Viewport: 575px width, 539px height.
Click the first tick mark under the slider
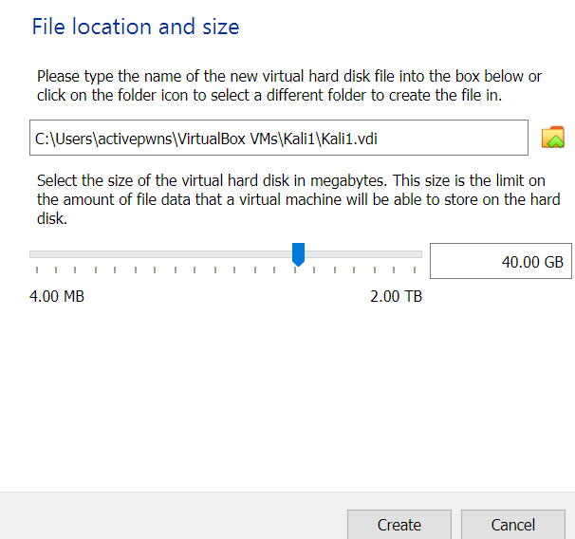(x=37, y=269)
